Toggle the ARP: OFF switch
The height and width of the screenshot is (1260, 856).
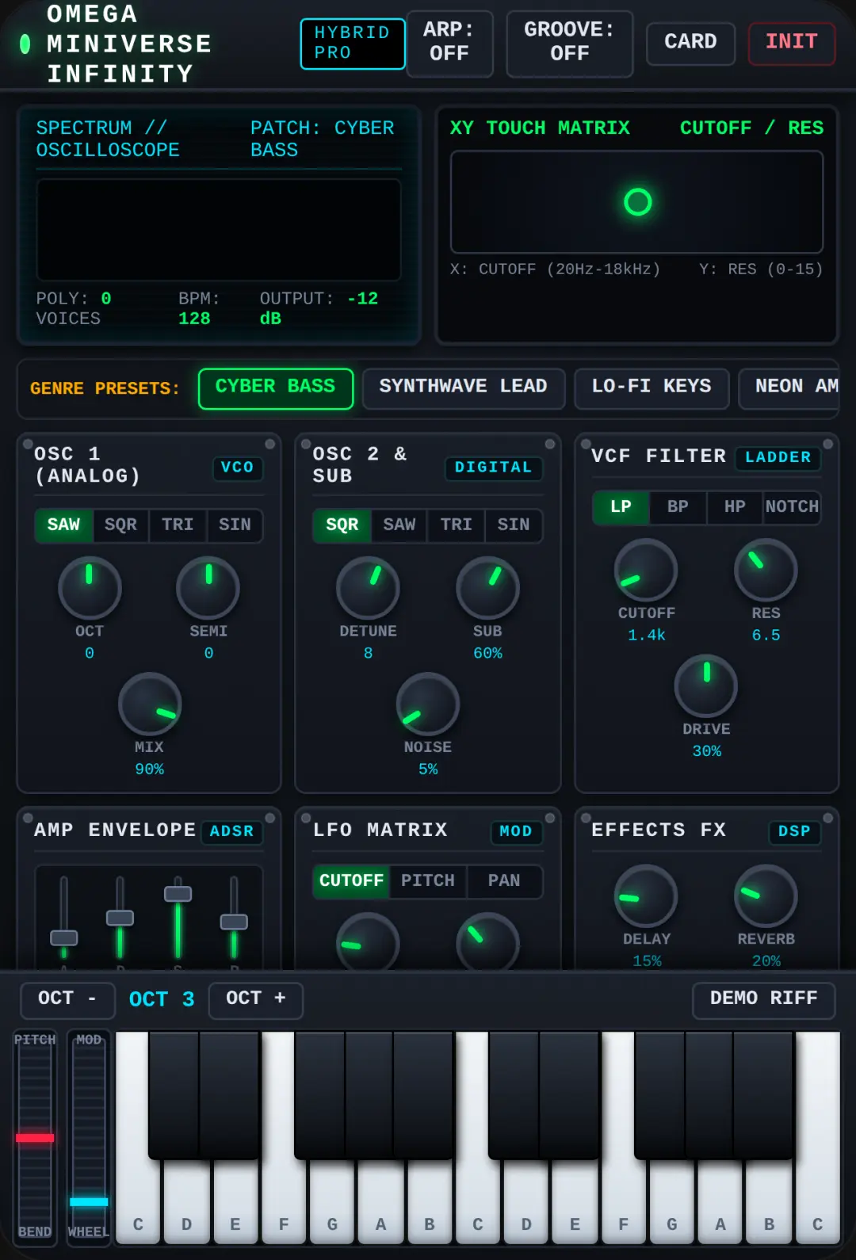point(449,42)
